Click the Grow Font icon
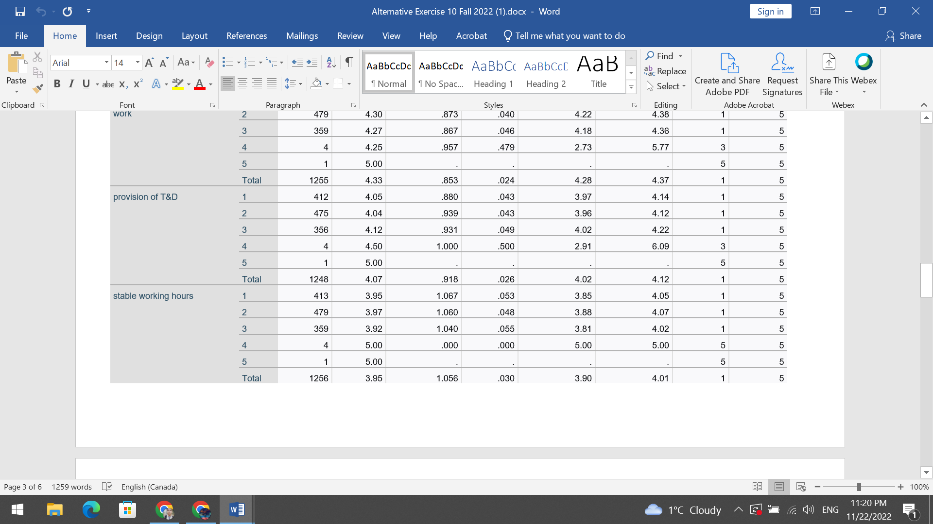The height and width of the screenshot is (524, 933). click(149, 62)
